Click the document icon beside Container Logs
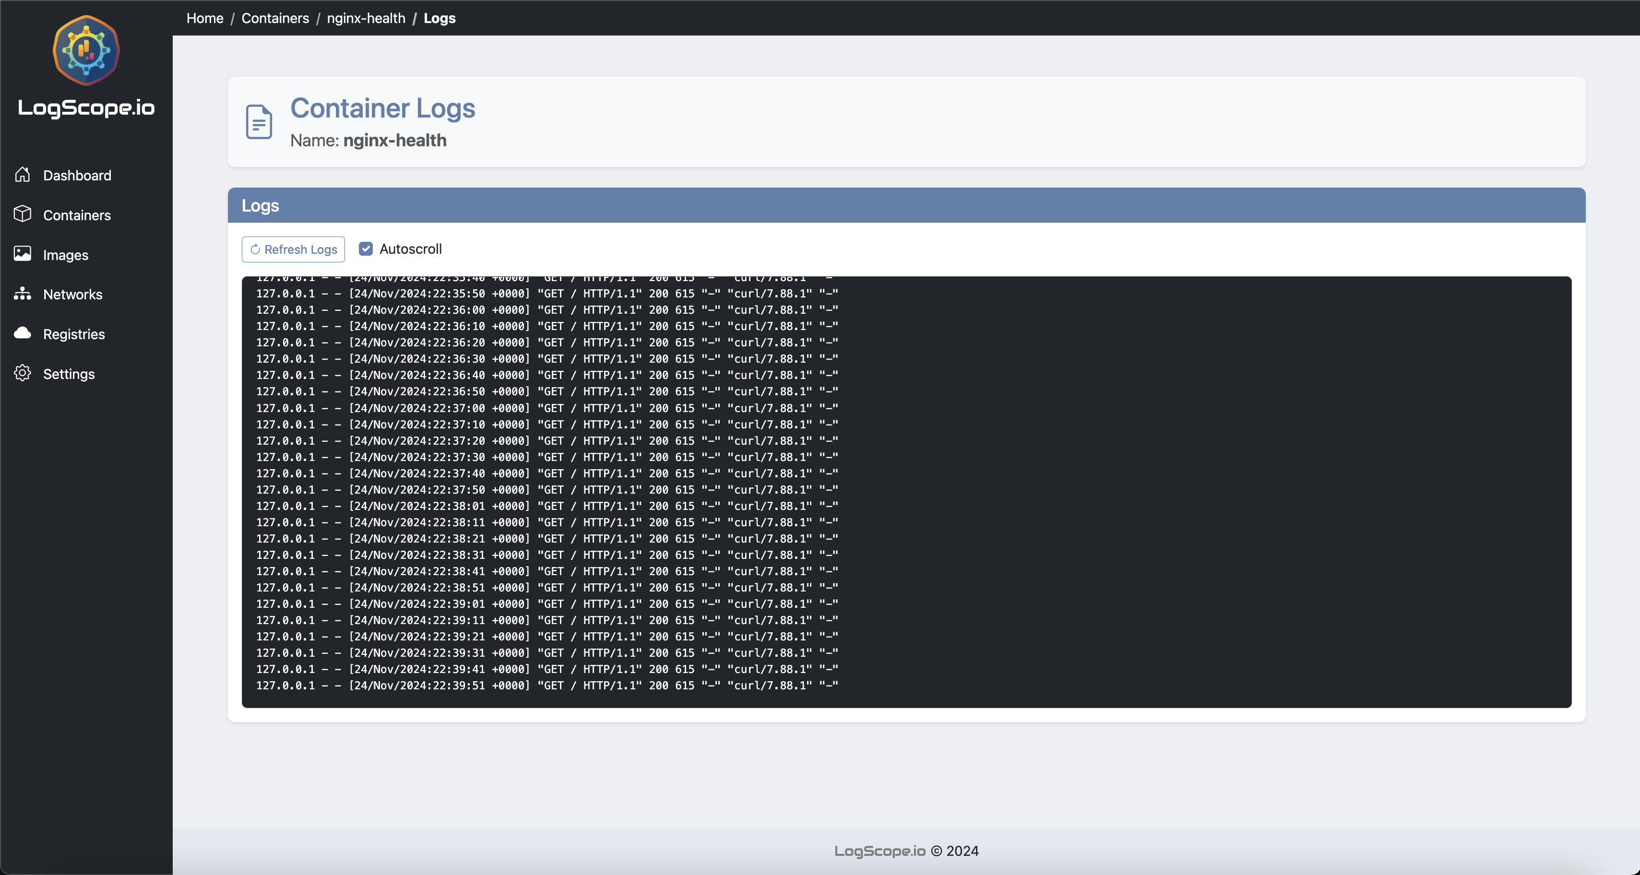This screenshot has height=875, width=1640. pos(259,121)
